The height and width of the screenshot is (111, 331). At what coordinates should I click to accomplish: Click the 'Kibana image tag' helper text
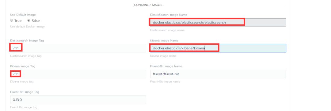[x=22, y=81]
